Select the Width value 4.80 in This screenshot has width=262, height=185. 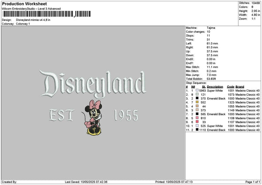point(255,15)
